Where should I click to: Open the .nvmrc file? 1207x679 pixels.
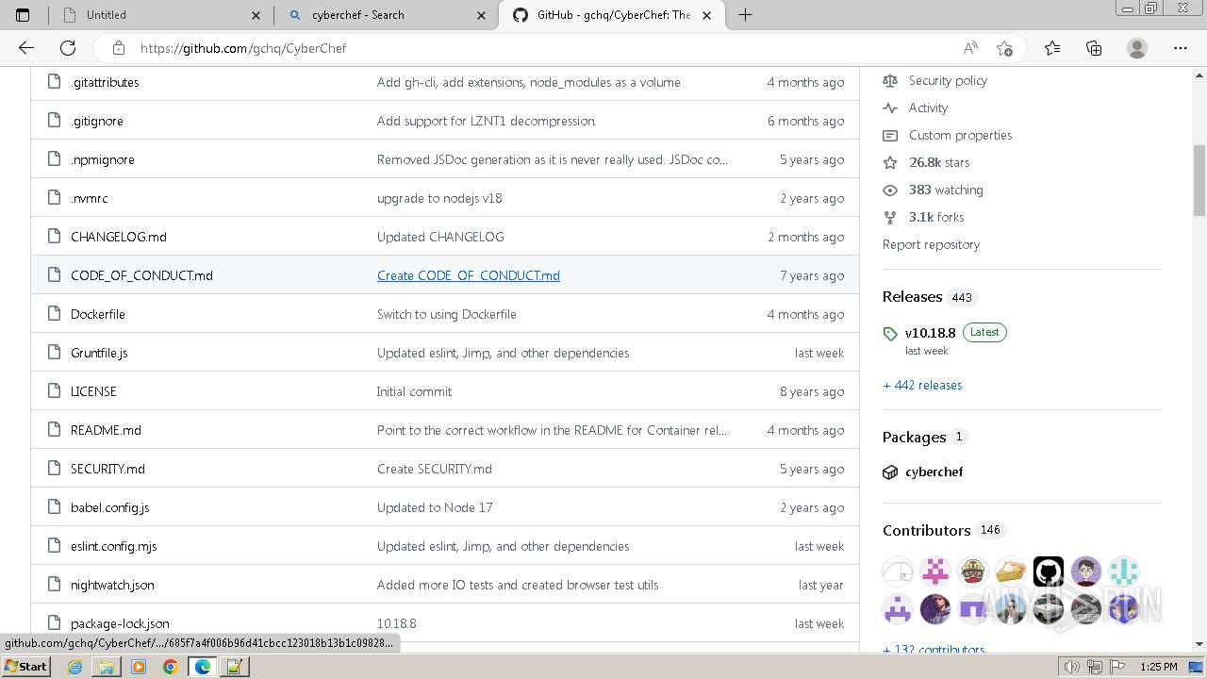[89, 198]
